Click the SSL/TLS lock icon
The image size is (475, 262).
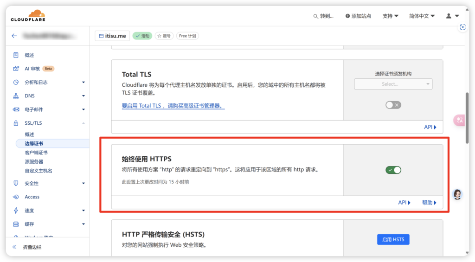(16, 123)
